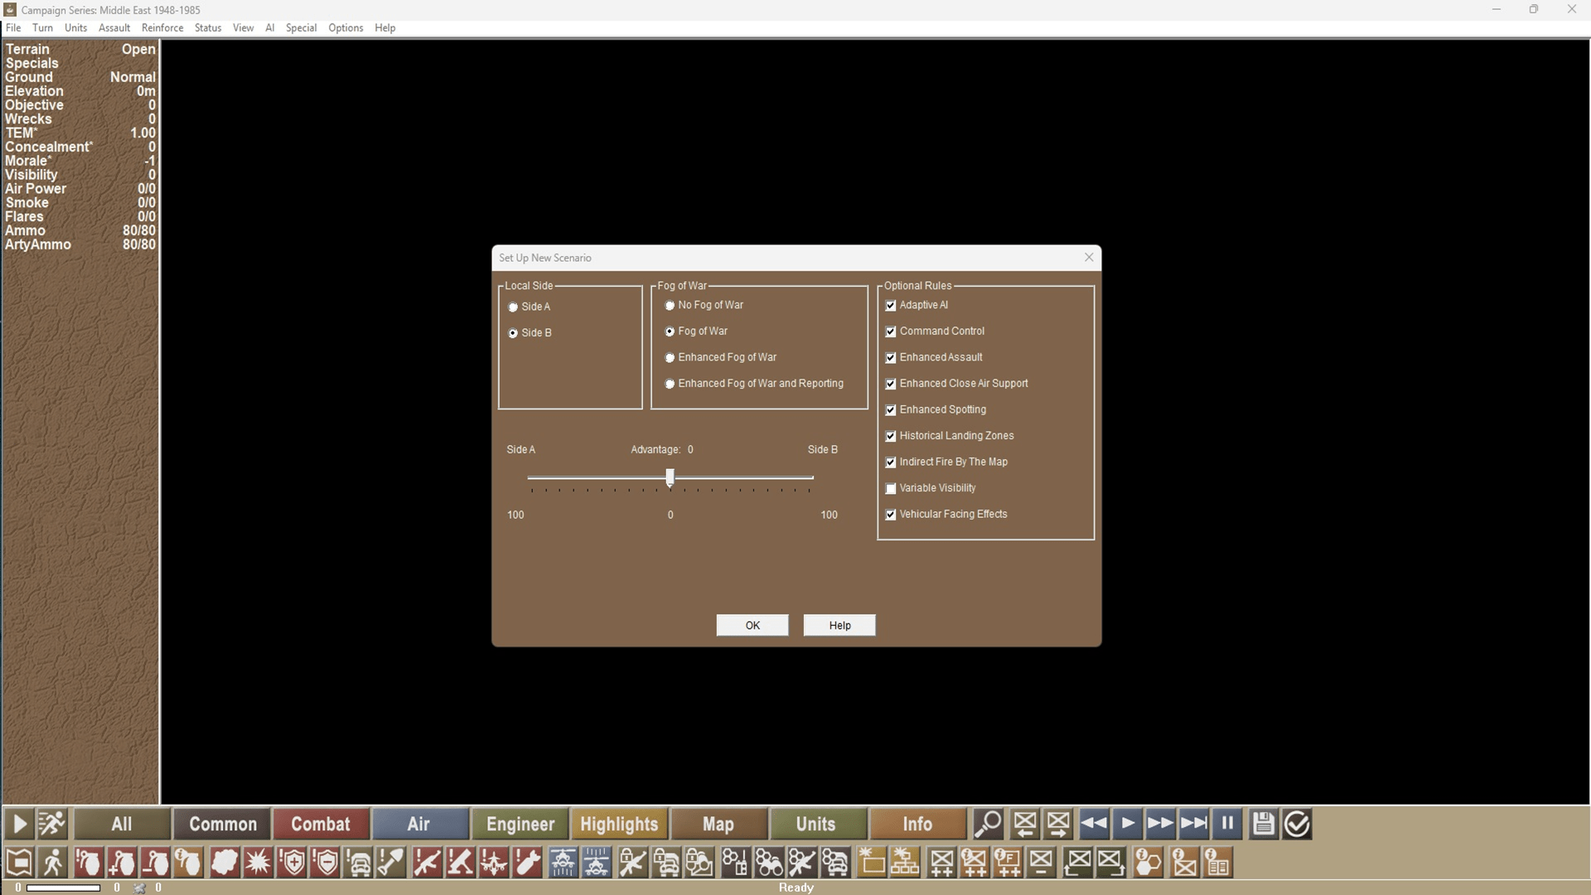Click the shield with plus icon
The width and height of the screenshot is (1591, 895).
pos(293,864)
